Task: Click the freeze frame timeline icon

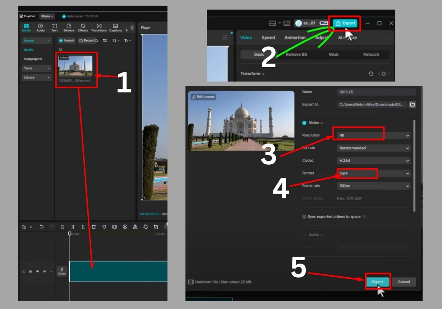Action: pos(114,227)
